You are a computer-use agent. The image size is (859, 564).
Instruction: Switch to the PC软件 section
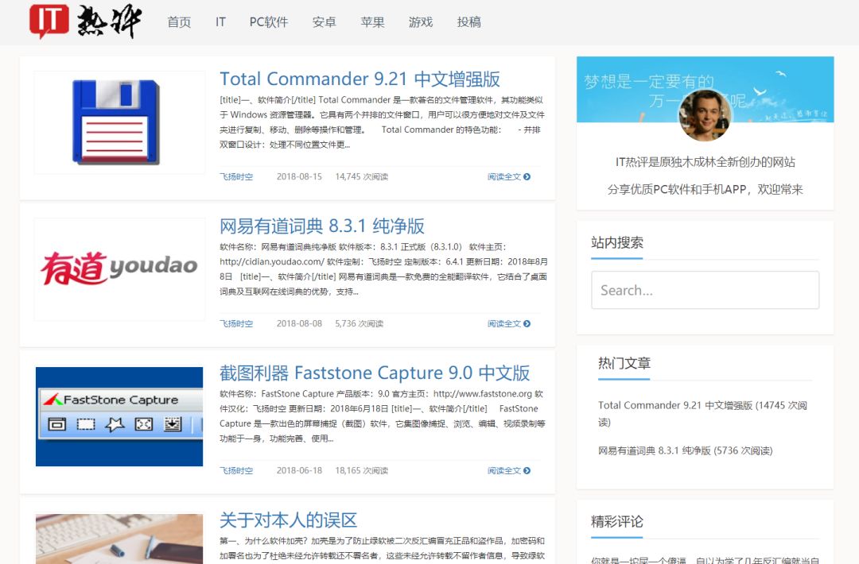pyautogui.click(x=268, y=22)
